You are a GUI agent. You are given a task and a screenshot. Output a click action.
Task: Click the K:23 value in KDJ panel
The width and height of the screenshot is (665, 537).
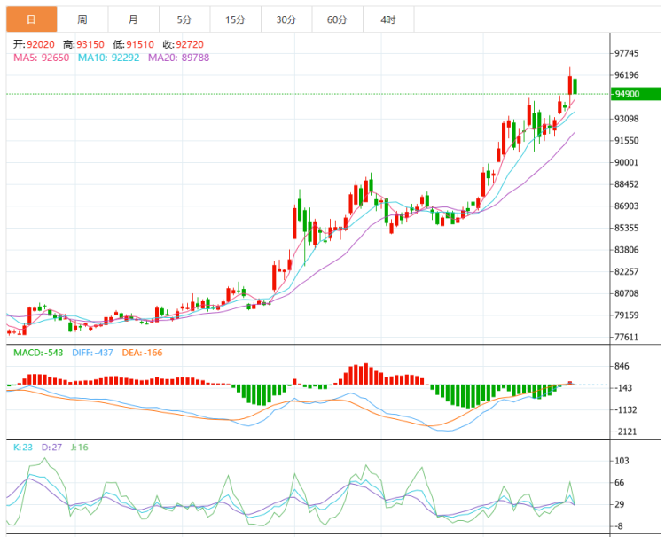(24, 447)
